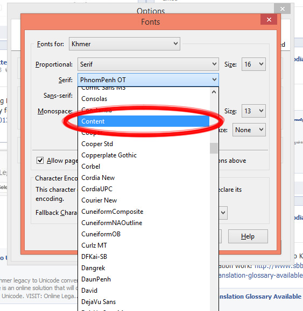The width and height of the screenshot is (303, 311).
Task: Pick DejaVu Sans font
Action: point(144,302)
